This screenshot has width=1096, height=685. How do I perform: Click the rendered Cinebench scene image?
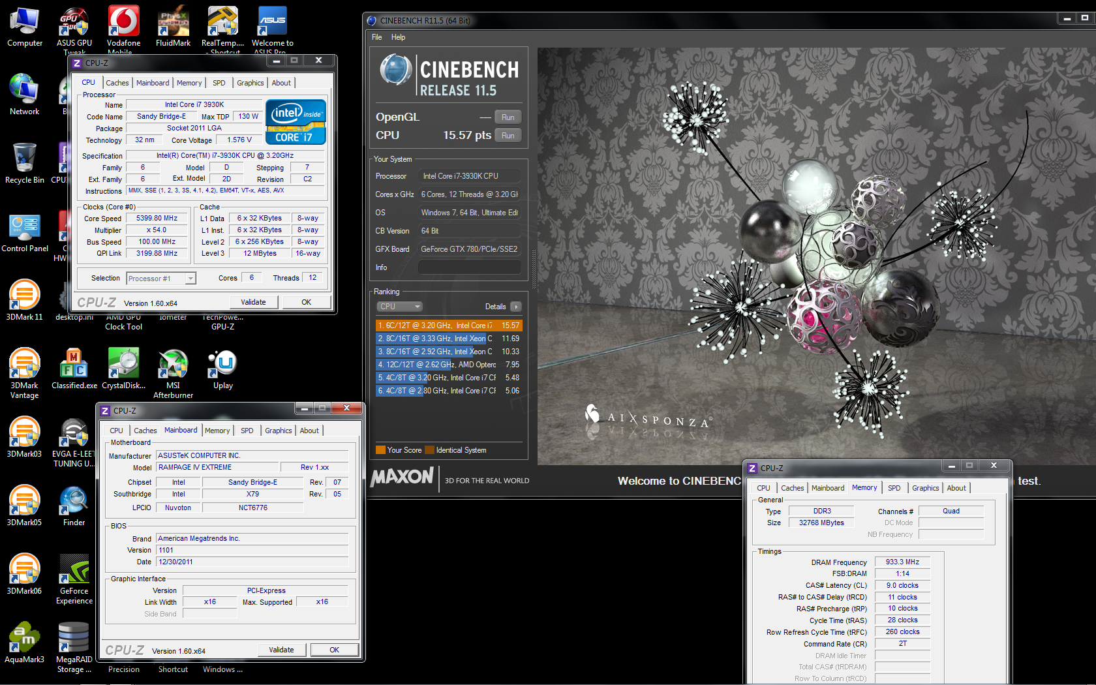click(816, 256)
